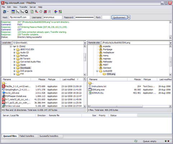Image resolution: width=173 pixels, height=144 pixels.
Task: Open the Site Manager icon
Action: 5,12
